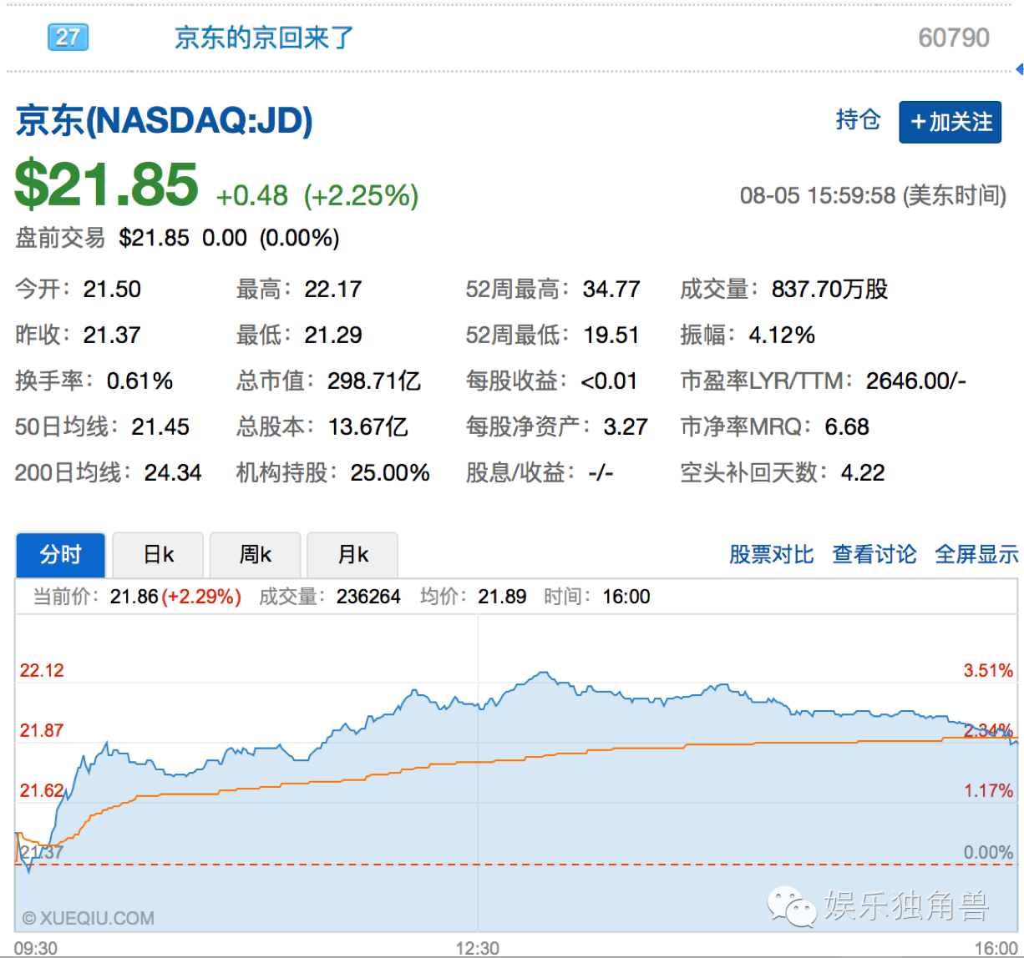Click the 200日均线 value 24.34
The height and width of the screenshot is (958, 1024).
click(173, 473)
